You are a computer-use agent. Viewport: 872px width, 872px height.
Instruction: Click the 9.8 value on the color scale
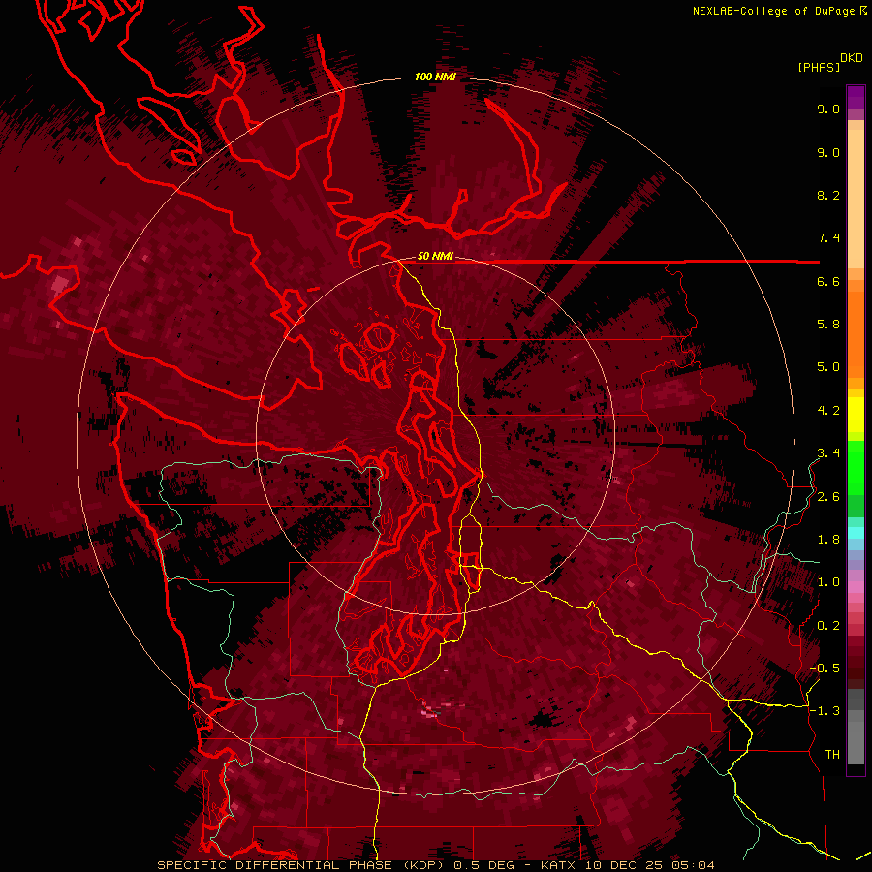coord(828,109)
